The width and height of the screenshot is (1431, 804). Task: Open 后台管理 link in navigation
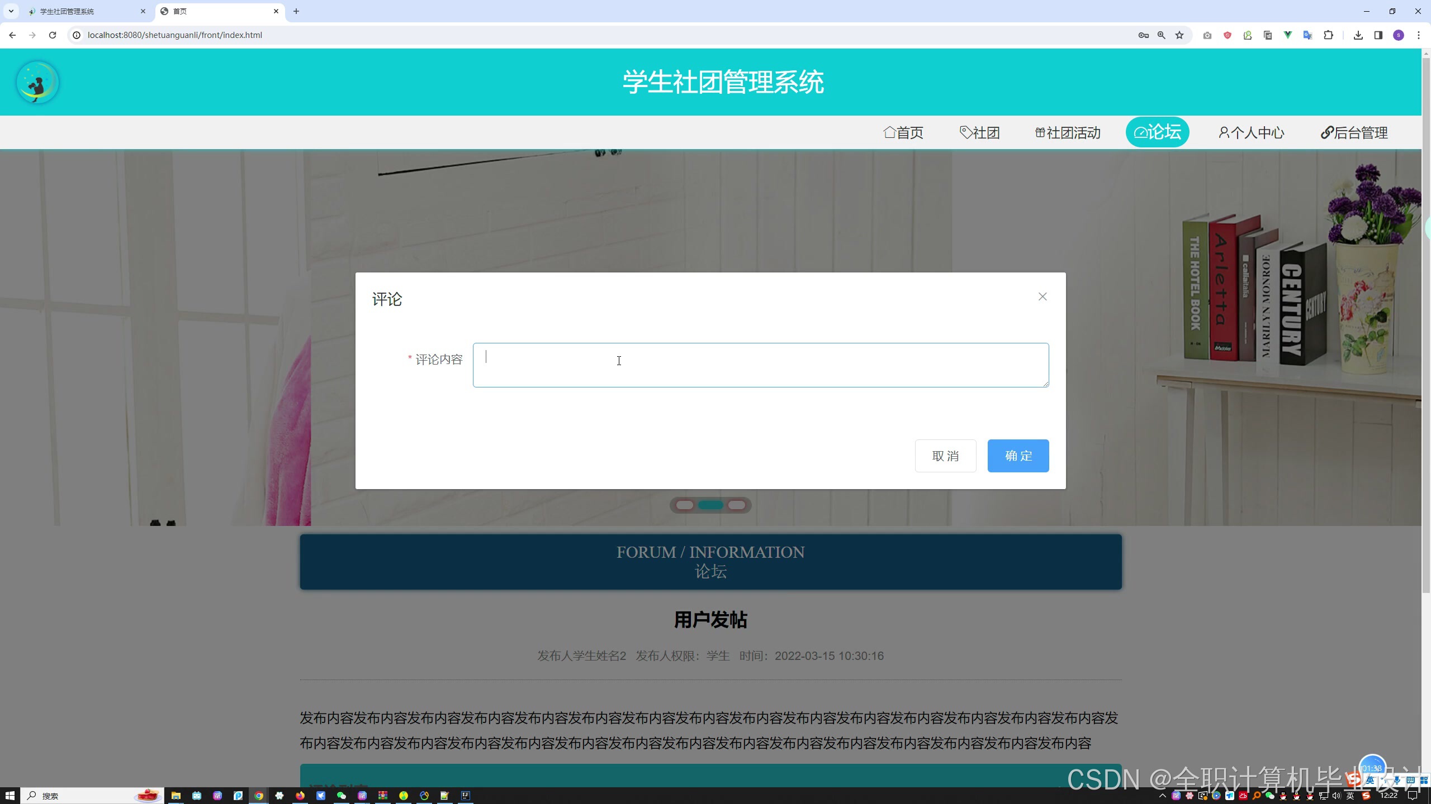(1354, 133)
